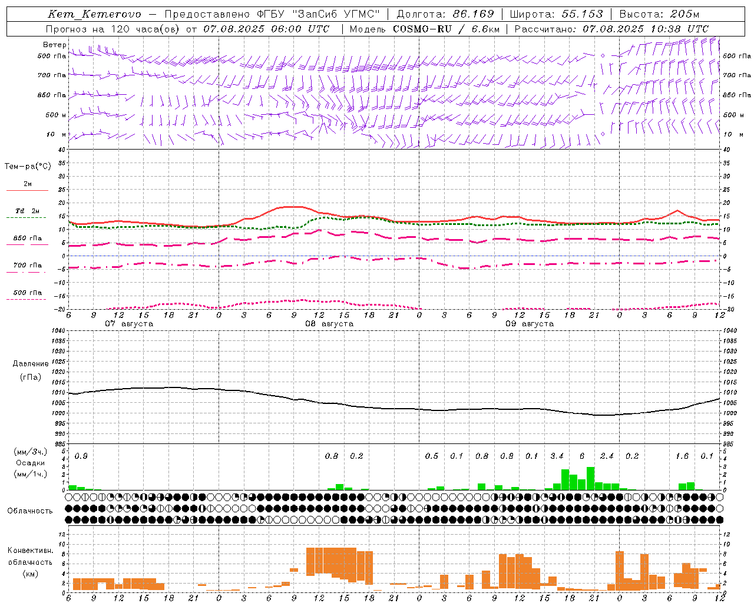Click the Kem_Kemerovo station title
Image resolution: width=754 pixels, height=603 pixels.
click(x=95, y=14)
